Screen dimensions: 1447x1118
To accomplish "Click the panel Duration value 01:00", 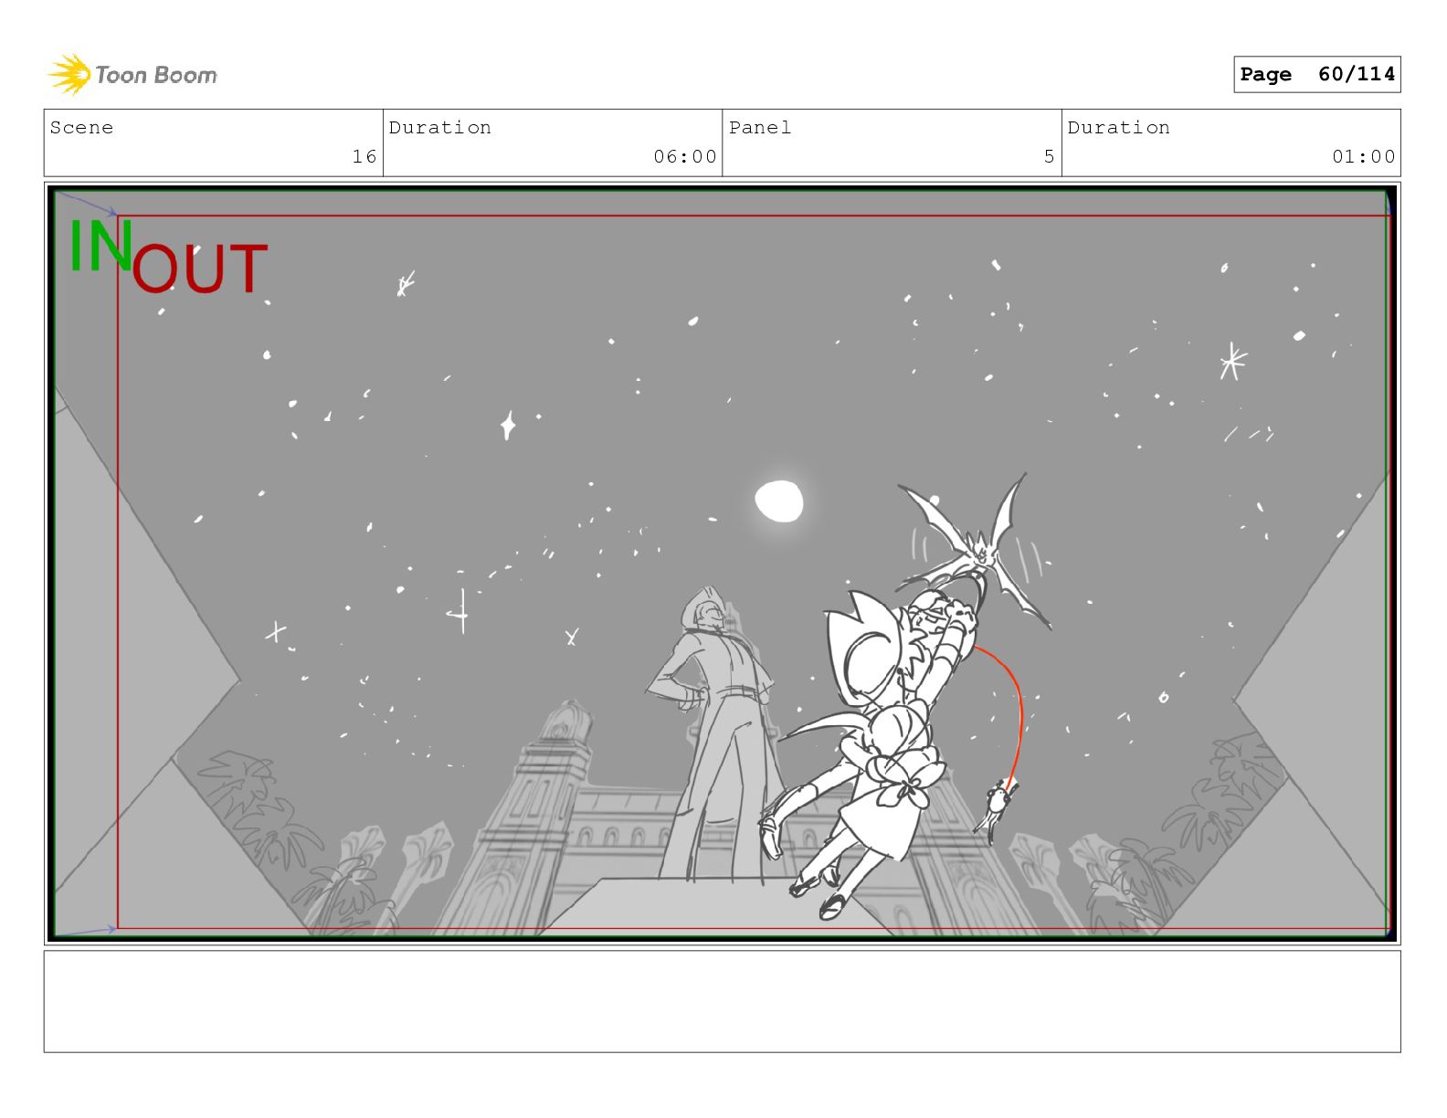I will coord(1364,156).
